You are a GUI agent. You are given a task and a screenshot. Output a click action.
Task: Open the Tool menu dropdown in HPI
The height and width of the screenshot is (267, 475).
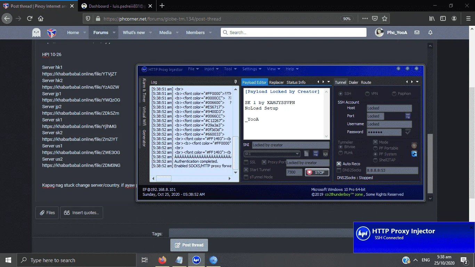pyautogui.click(x=230, y=69)
